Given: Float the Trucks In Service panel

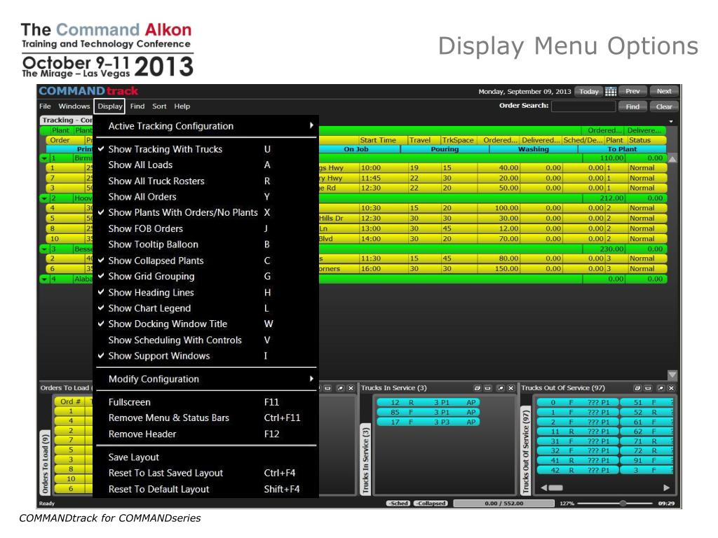Looking at the screenshot, I should tap(477, 388).
